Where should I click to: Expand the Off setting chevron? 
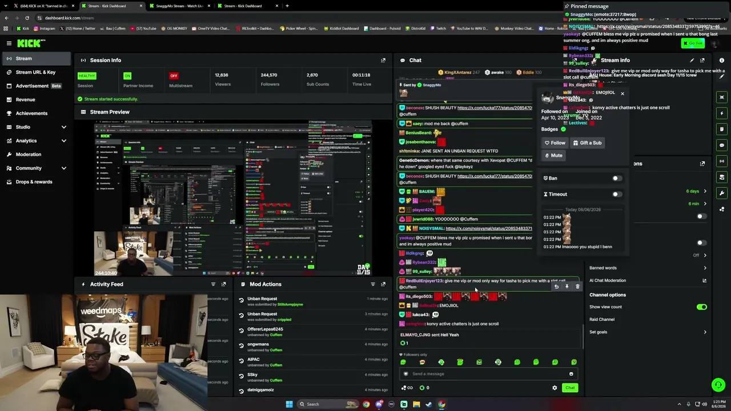pyautogui.click(x=705, y=255)
